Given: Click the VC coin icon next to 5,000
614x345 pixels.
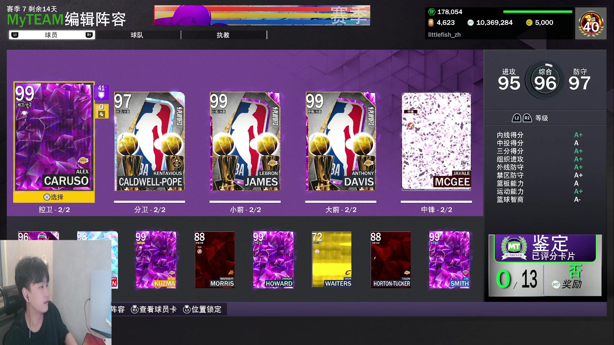Looking at the screenshot, I should click(x=529, y=23).
